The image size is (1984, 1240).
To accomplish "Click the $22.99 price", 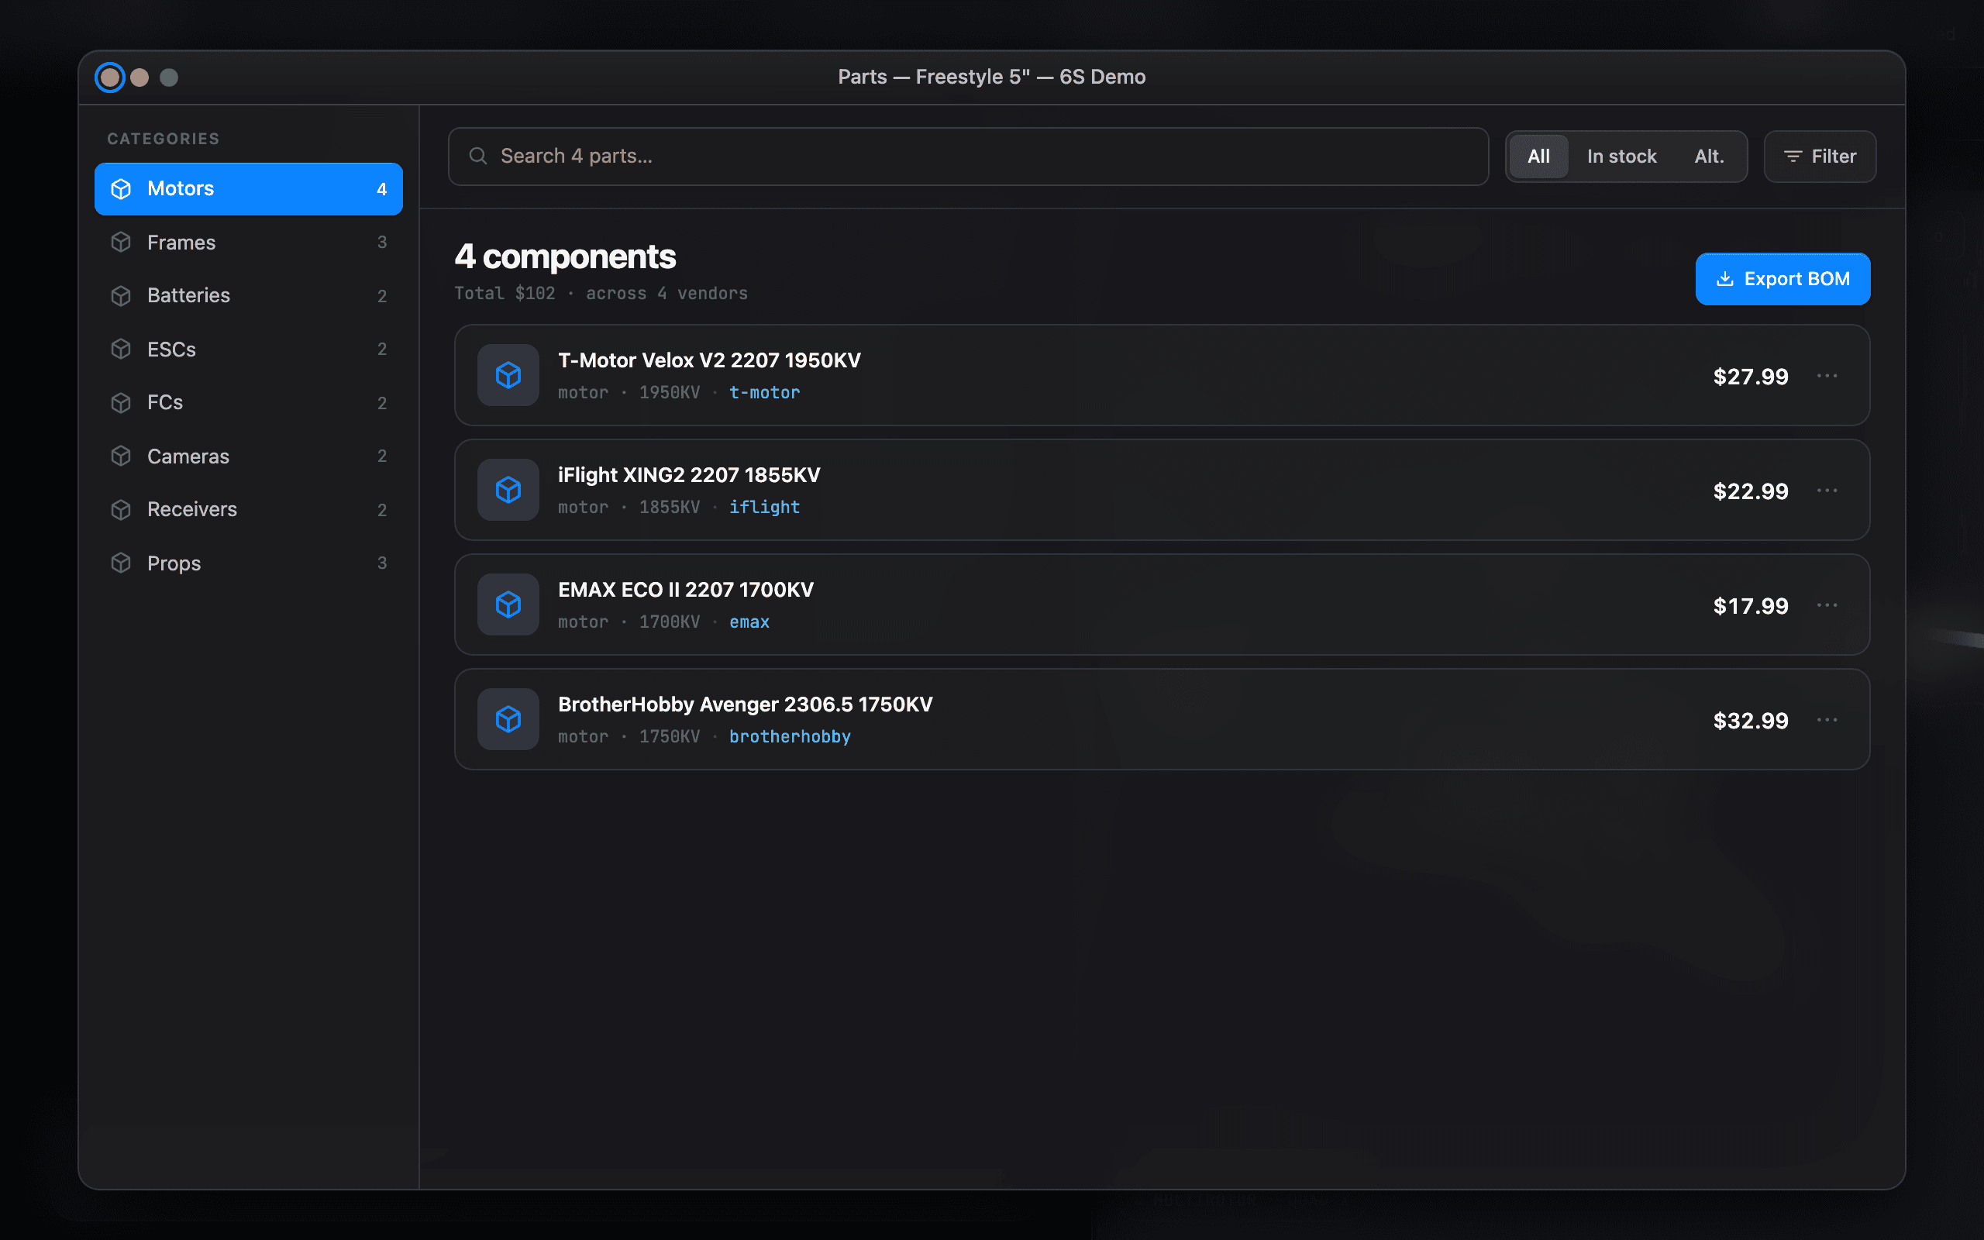I will [1751, 491].
